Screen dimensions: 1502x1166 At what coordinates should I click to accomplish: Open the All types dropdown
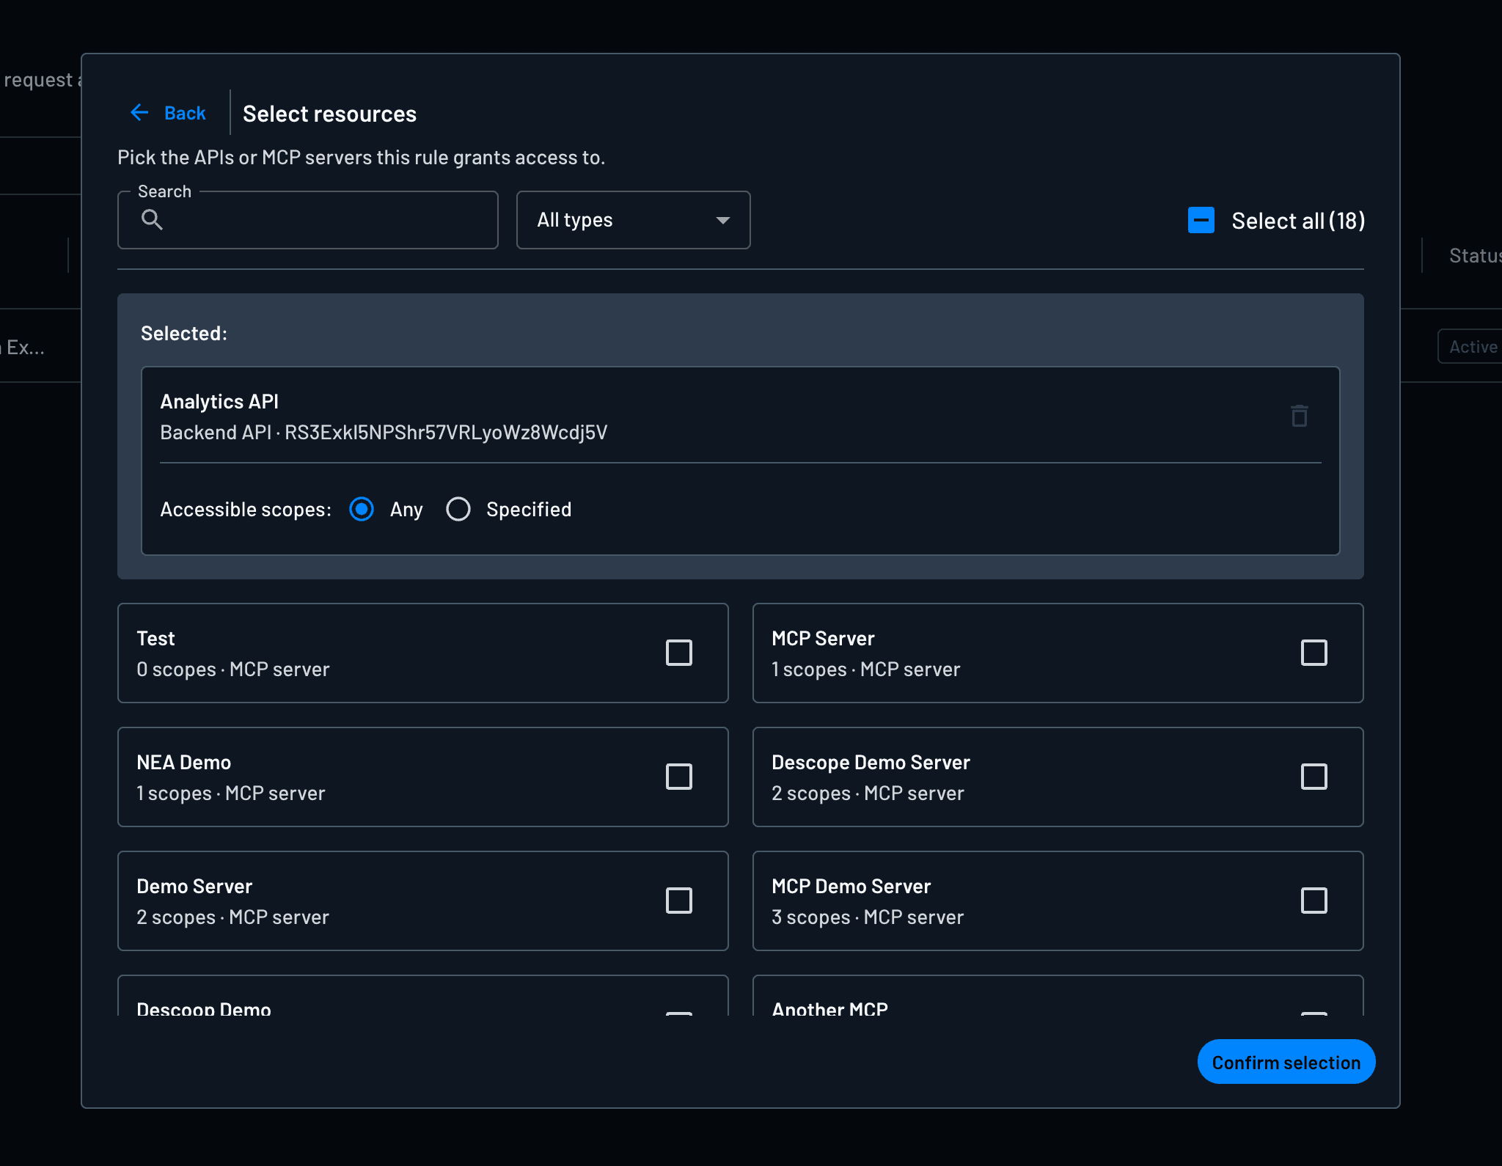coord(634,220)
